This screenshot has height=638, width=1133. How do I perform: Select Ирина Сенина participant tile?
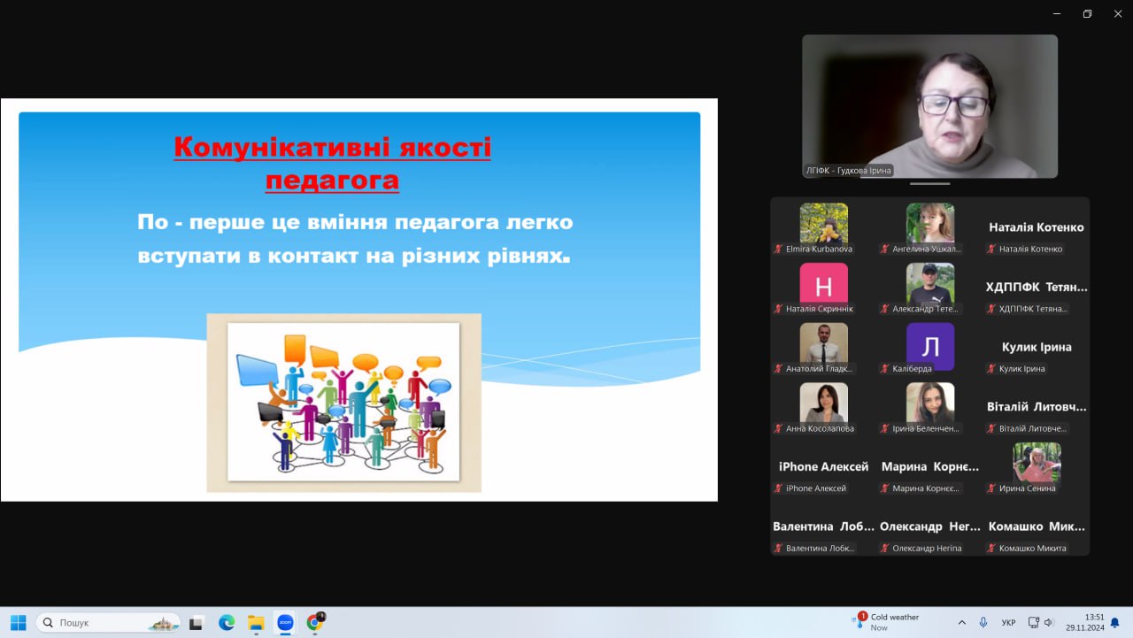pos(1036,468)
